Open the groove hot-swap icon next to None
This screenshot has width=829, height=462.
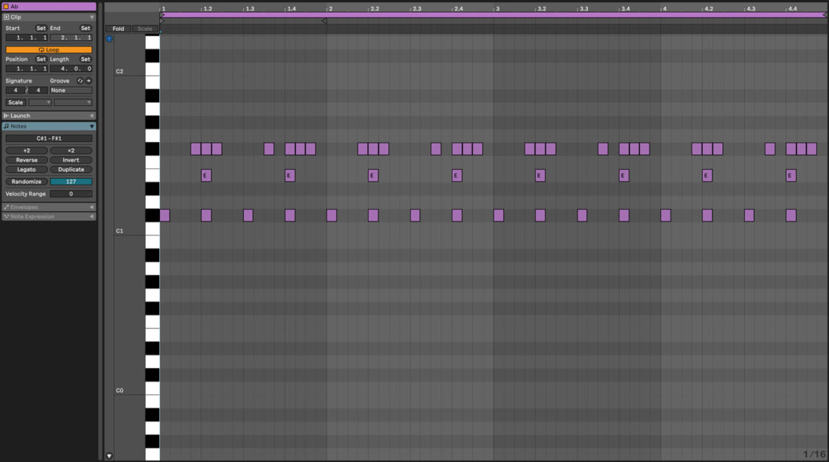click(x=80, y=80)
